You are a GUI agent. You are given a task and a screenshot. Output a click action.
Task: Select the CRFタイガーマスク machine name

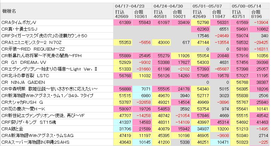[44, 36]
